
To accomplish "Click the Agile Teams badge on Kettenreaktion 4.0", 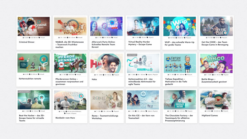I will 132,55.
